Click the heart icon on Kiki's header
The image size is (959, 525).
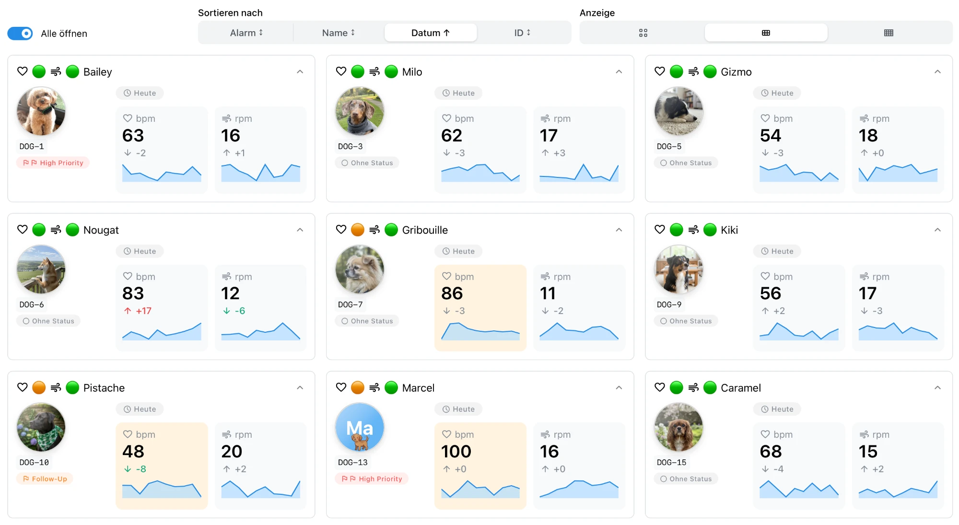pyautogui.click(x=660, y=230)
